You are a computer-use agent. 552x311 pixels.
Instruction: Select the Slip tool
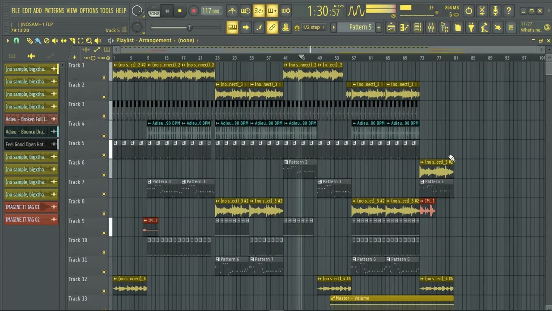click(x=64, y=41)
